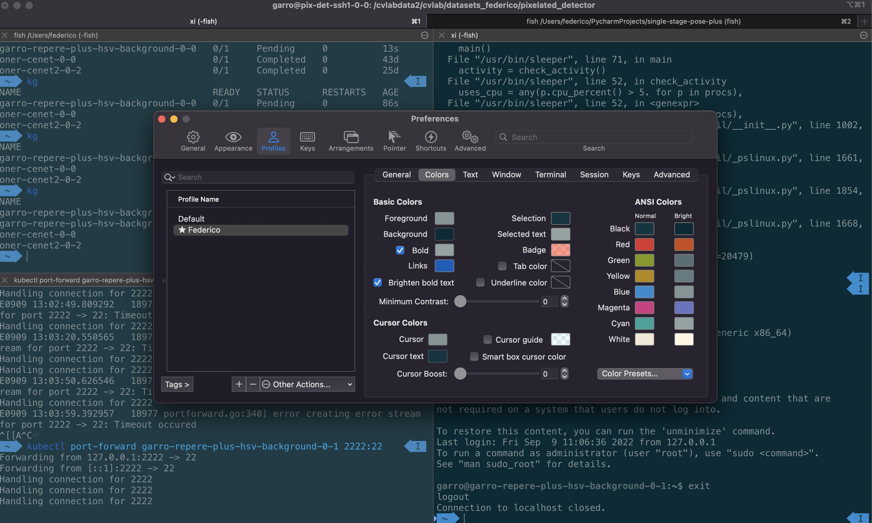Select the Profiles preferences icon

[x=274, y=140]
